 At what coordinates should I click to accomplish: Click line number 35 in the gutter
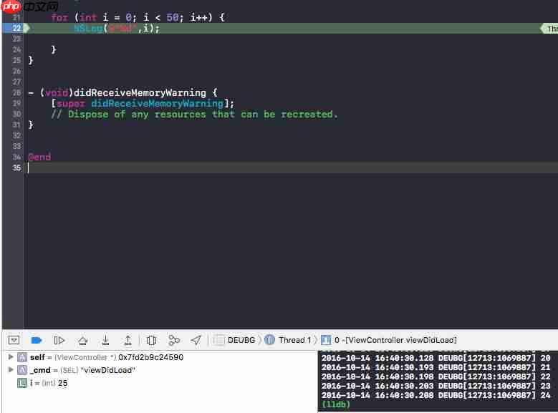pyautogui.click(x=16, y=167)
